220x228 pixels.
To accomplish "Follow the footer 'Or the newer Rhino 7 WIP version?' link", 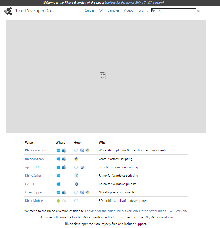I will (163, 211).
